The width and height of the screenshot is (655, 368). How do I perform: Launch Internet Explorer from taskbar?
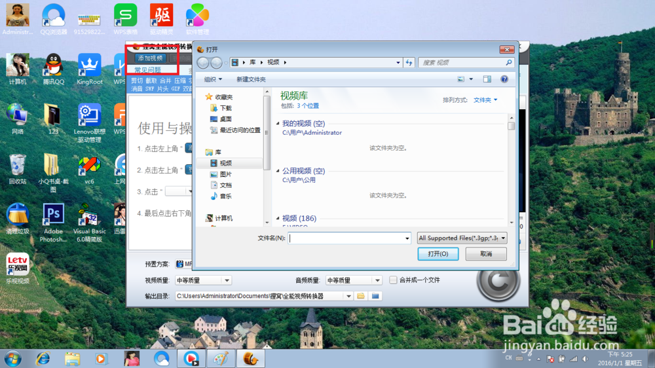pyautogui.click(x=43, y=359)
